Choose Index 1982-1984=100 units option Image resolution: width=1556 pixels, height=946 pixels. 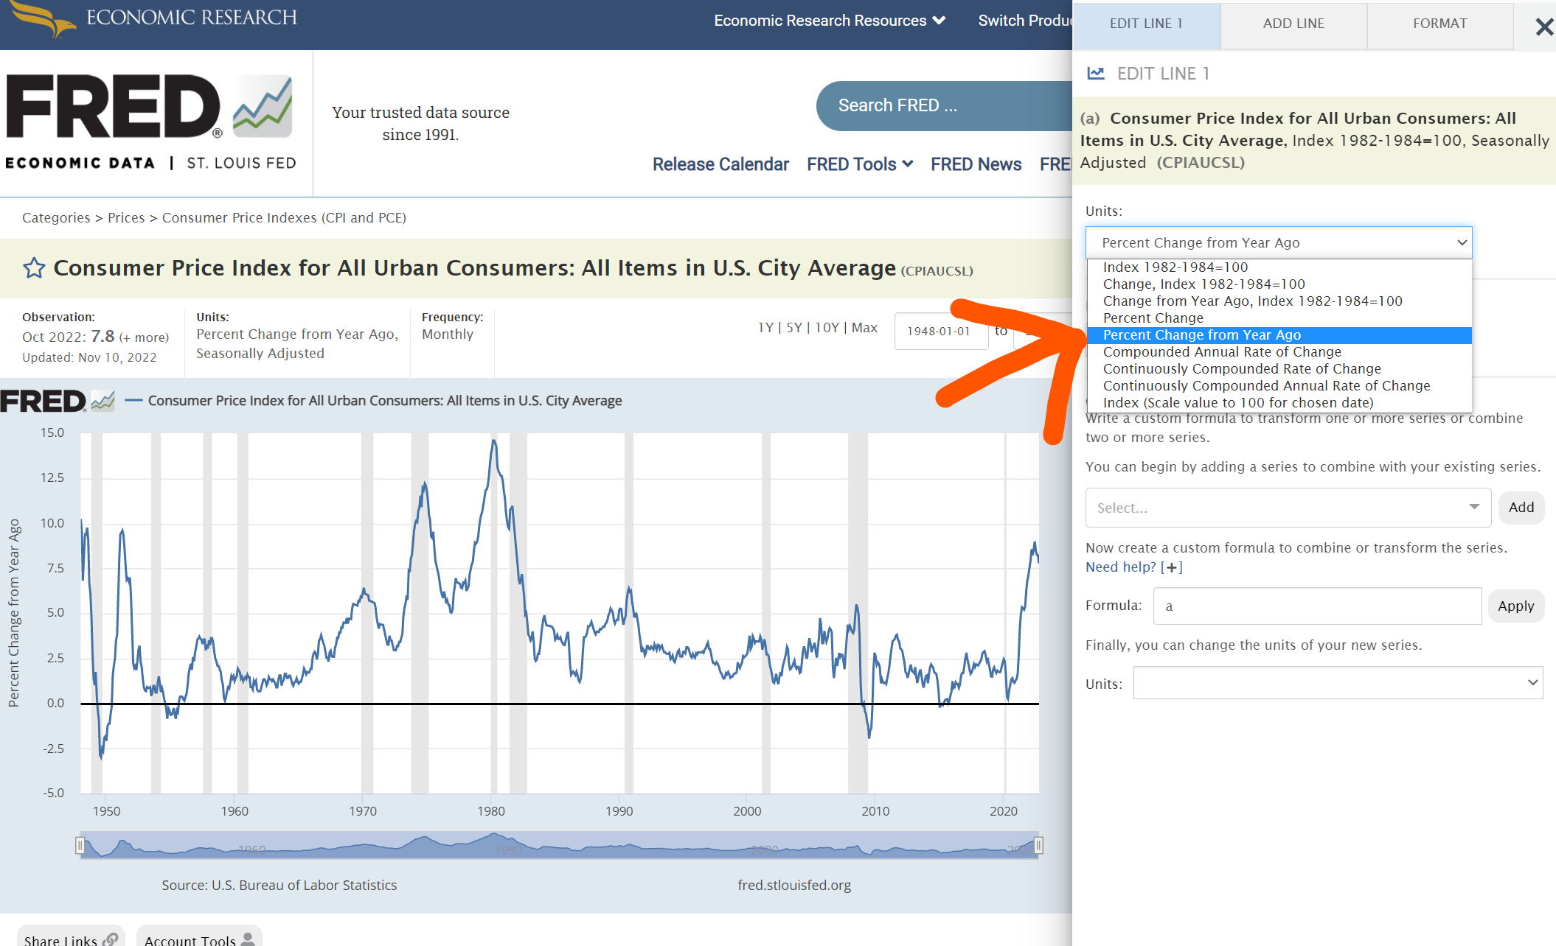click(x=1175, y=267)
